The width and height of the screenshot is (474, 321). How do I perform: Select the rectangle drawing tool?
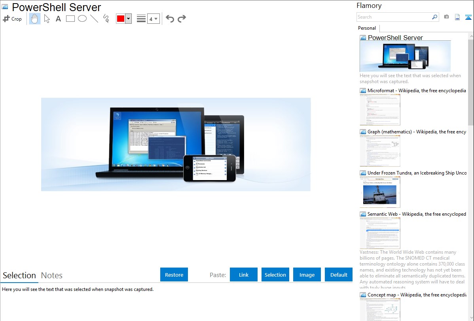tap(70, 19)
